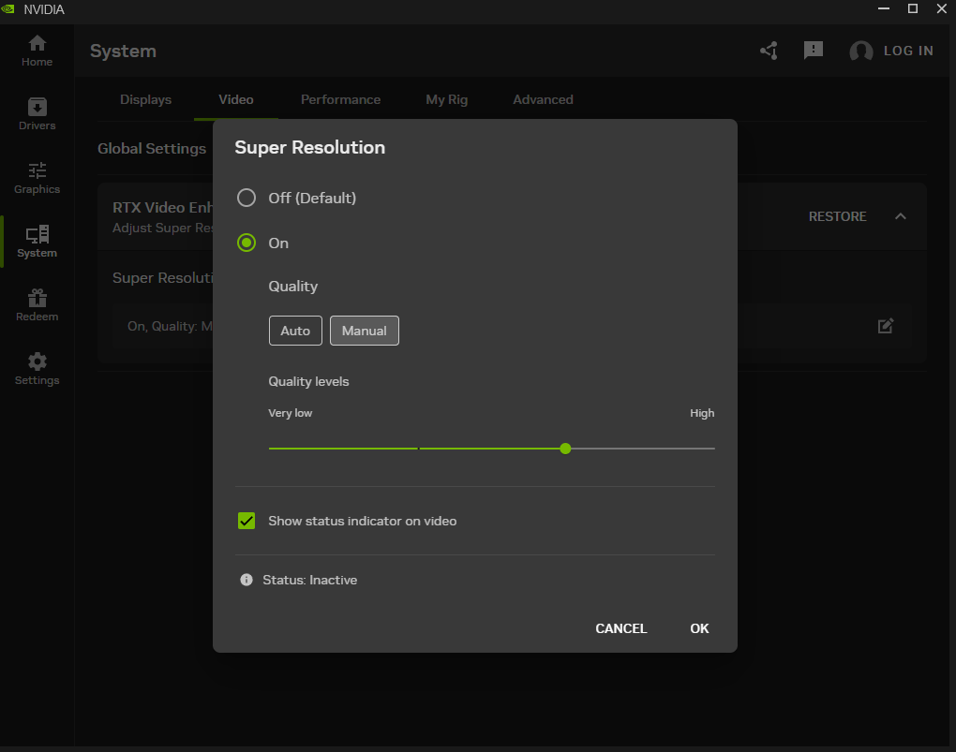Screen dimensions: 956x752
Task: Switch to the Performance tab
Action: (340, 99)
